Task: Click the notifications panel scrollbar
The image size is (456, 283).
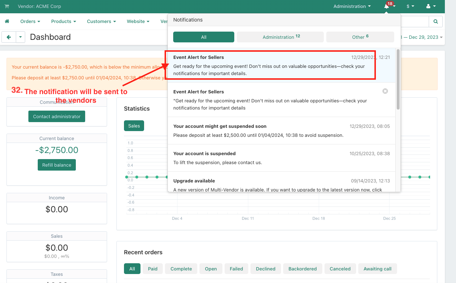Action: [x=398, y=79]
